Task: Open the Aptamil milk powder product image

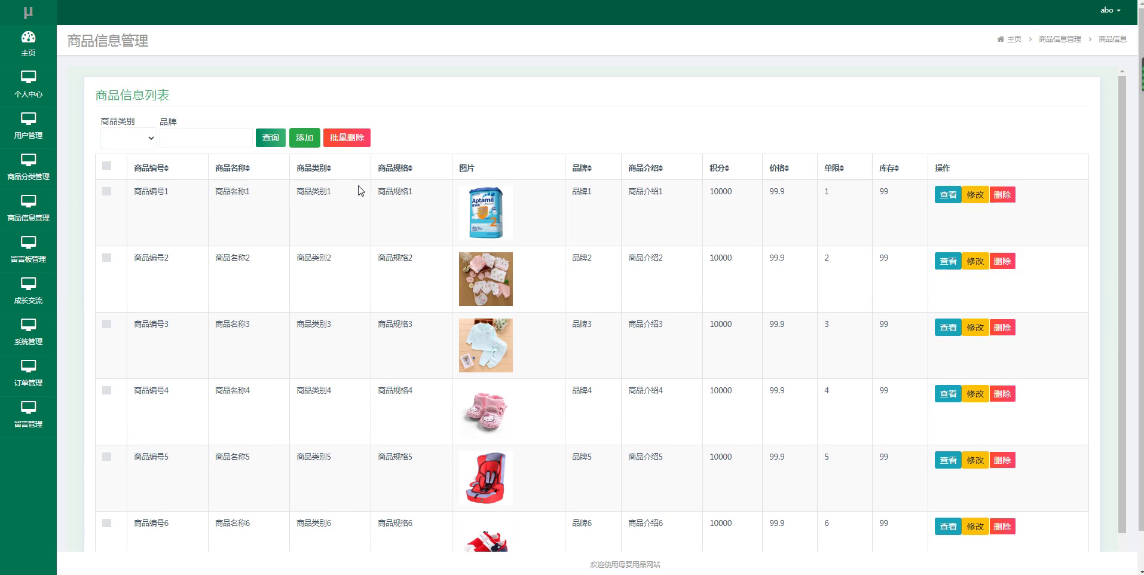Action: point(486,213)
